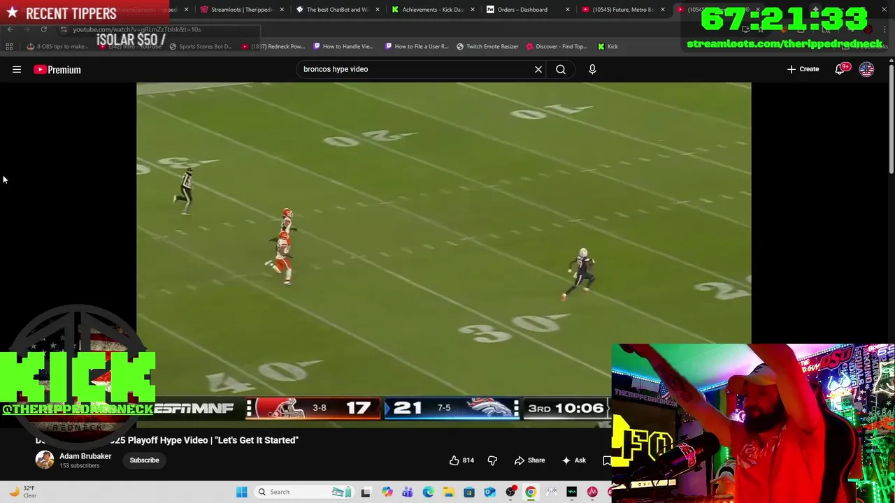The height and width of the screenshot is (503, 895).
Task: Open Microsoft Store on the taskbar
Action: click(469, 492)
